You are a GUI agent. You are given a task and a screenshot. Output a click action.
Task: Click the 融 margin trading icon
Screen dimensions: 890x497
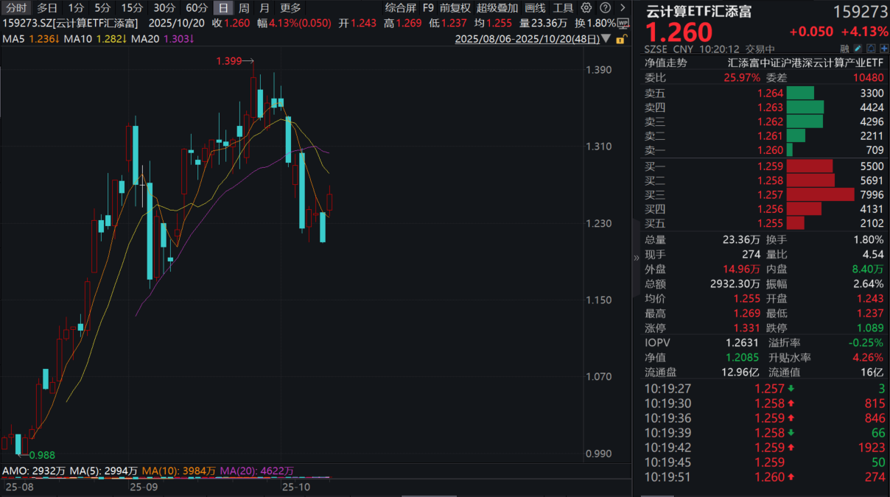pyautogui.click(x=846, y=48)
